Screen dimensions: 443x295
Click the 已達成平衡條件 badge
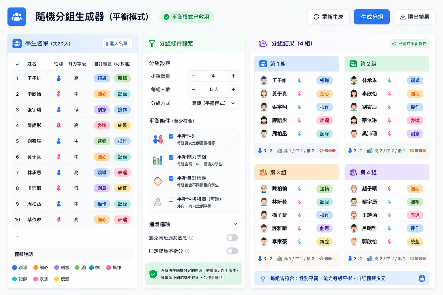(x=409, y=44)
